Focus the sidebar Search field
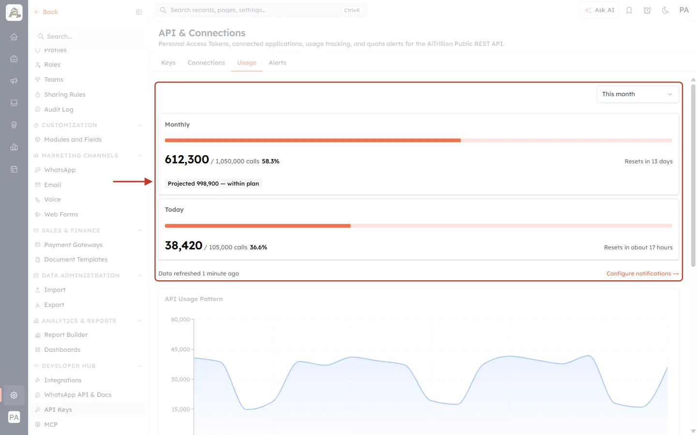697x435 pixels. [x=89, y=37]
